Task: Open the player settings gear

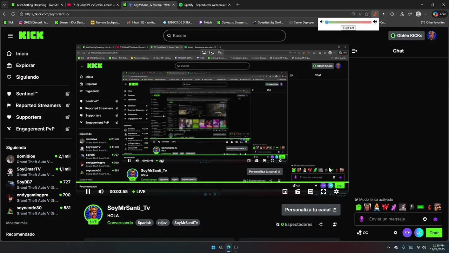Action: point(336,192)
